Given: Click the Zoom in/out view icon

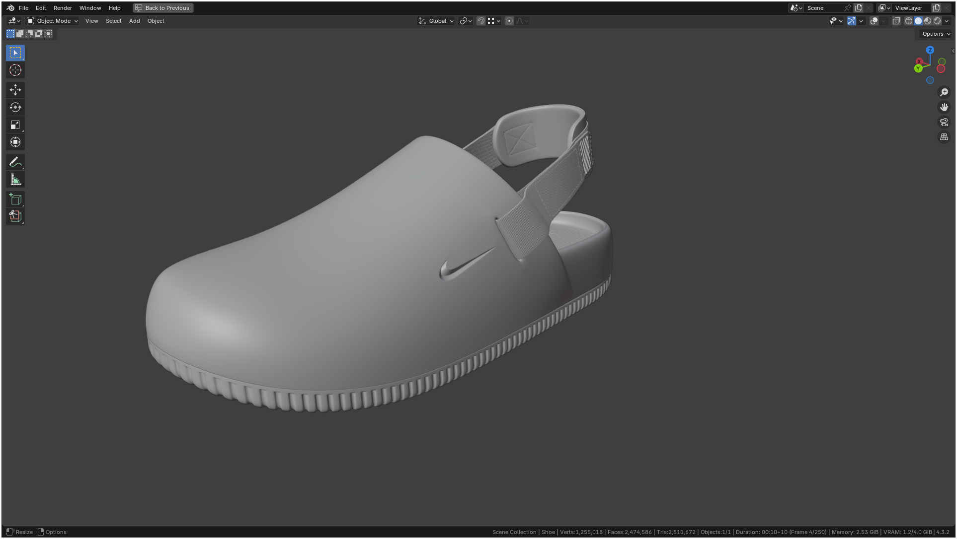Looking at the screenshot, I should coord(944,92).
